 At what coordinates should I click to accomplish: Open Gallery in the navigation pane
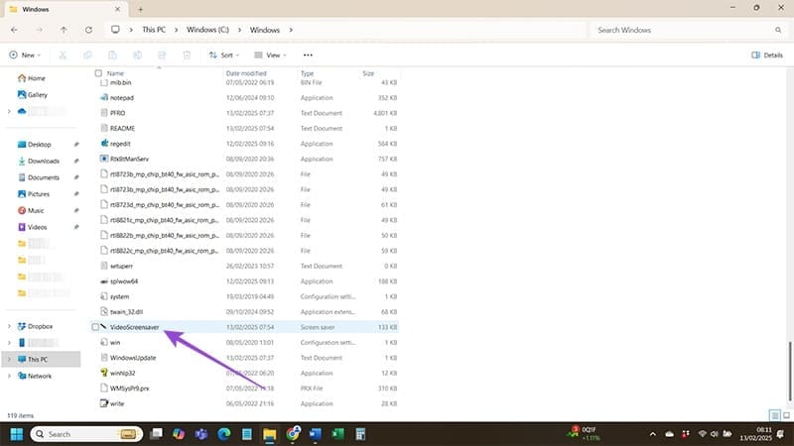(x=38, y=94)
